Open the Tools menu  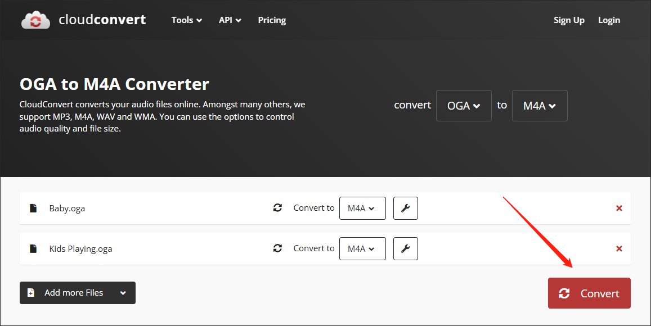[x=186, y=20]
